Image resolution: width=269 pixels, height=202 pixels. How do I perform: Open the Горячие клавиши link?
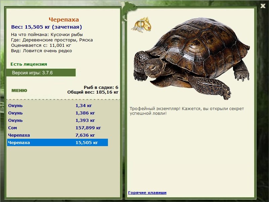tap(147, 193)
